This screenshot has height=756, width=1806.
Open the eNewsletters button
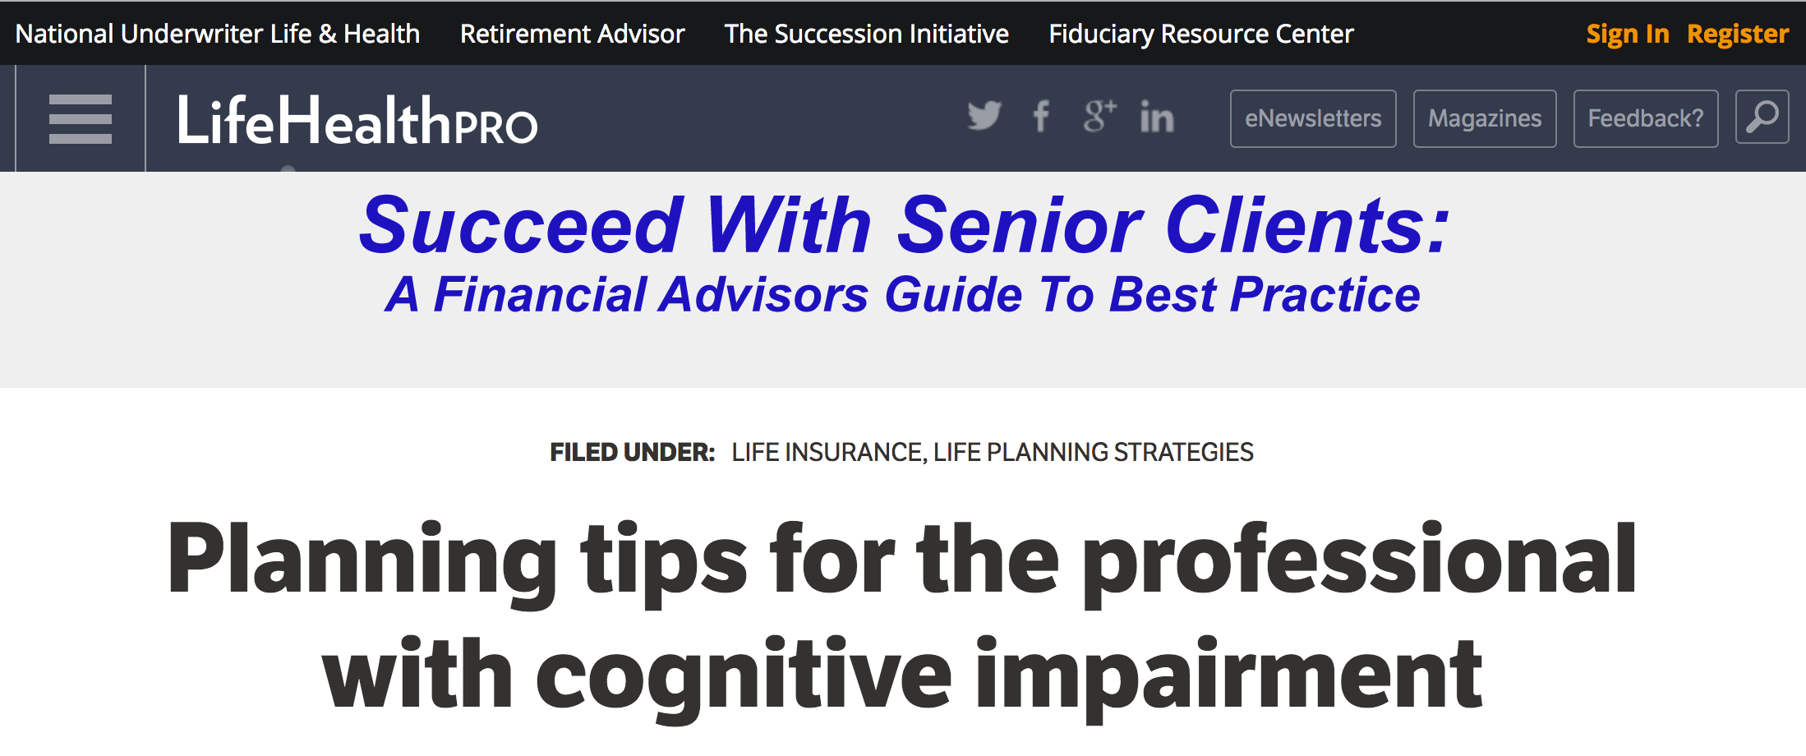pyautogui.click(x=1313, y=118)
